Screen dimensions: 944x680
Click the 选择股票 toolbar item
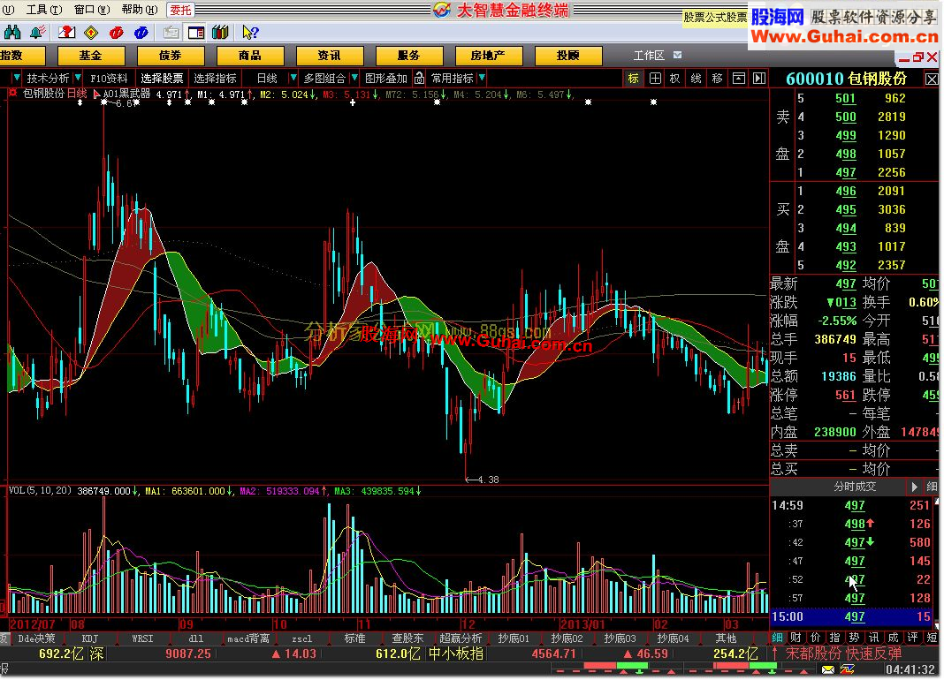pyautogui.click(x=162, y=79)
